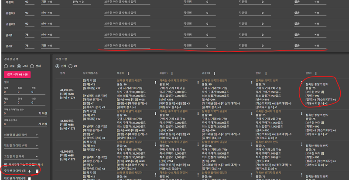Click the trash icon beside 추가된 아이템 1개

point(37,171)
